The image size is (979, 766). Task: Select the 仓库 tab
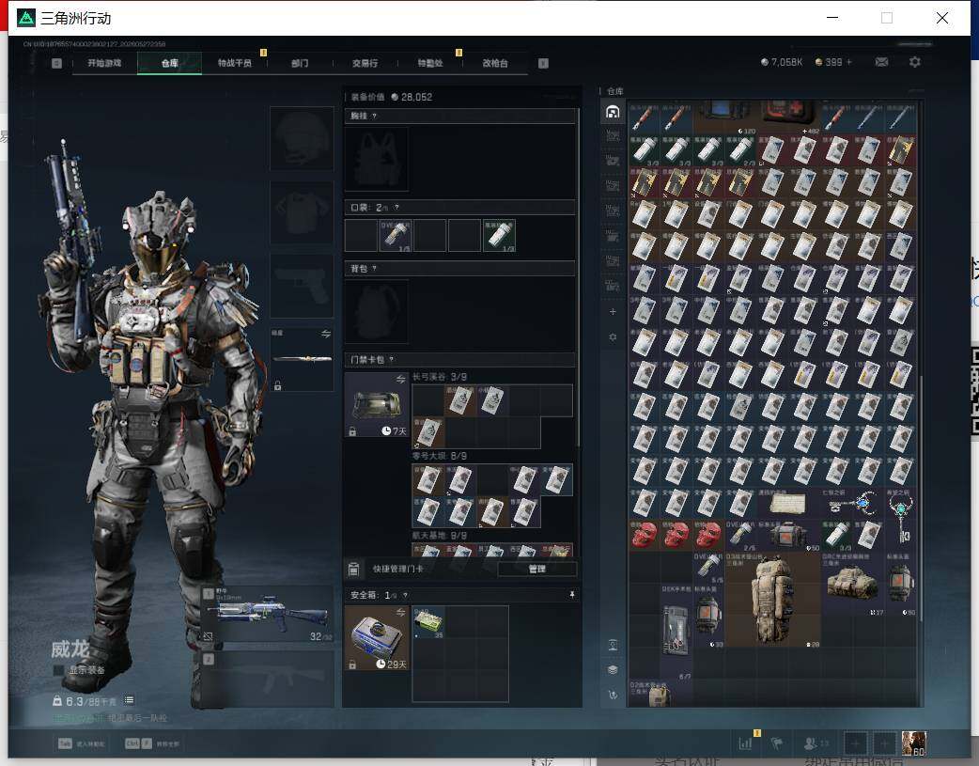coord(169,63)
